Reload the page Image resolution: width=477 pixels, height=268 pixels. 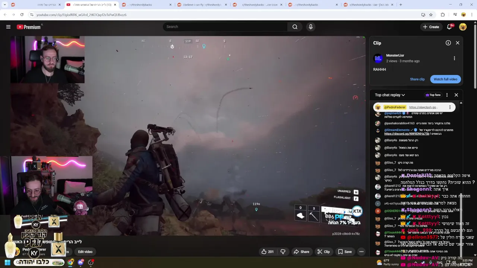click(x=22, y=15)
